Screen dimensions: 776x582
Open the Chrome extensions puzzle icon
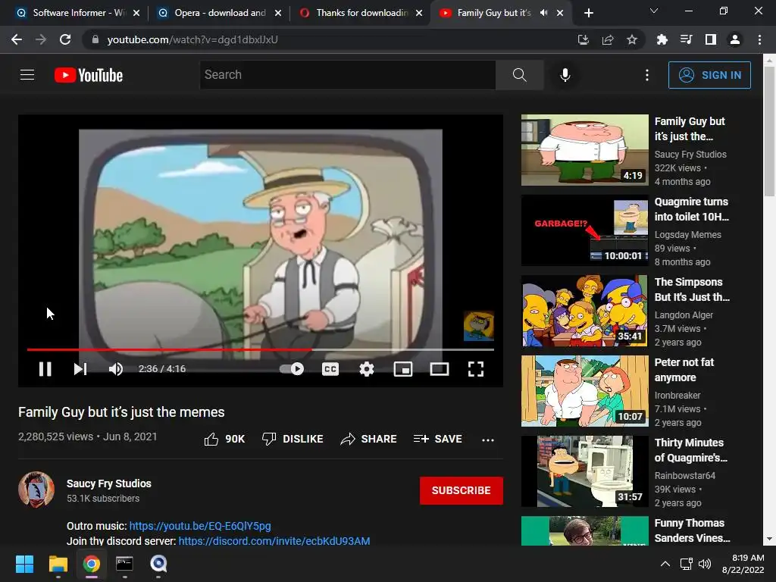(x=662, y=39)
